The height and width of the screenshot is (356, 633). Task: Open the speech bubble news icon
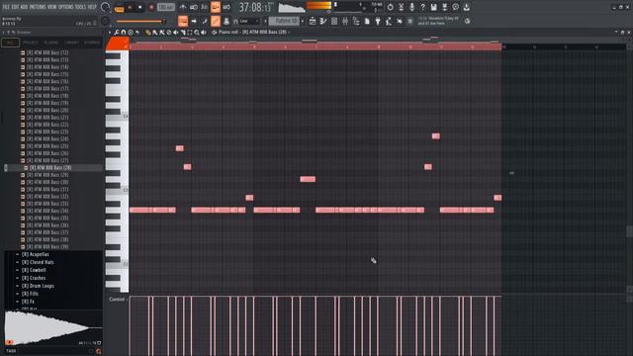coord(455,7)
